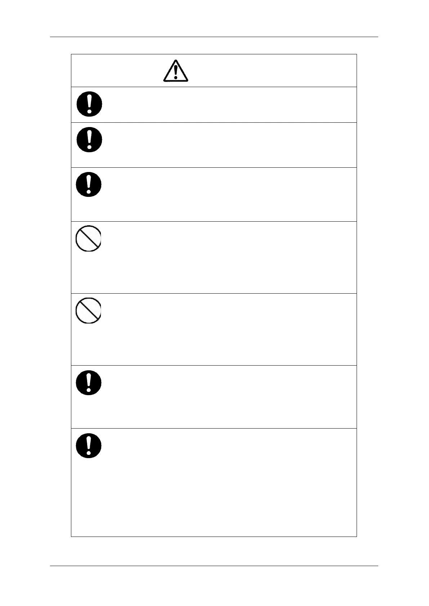Click the yellow-style warning triangle icon
The height and width of the screenshot is (606, 429).
point(175,71)
